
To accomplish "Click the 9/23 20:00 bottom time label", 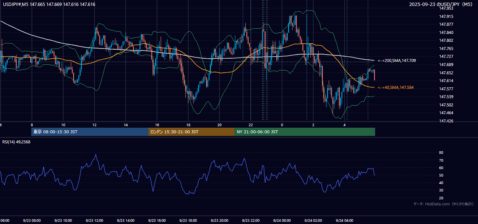I will (x=219, y=221).
